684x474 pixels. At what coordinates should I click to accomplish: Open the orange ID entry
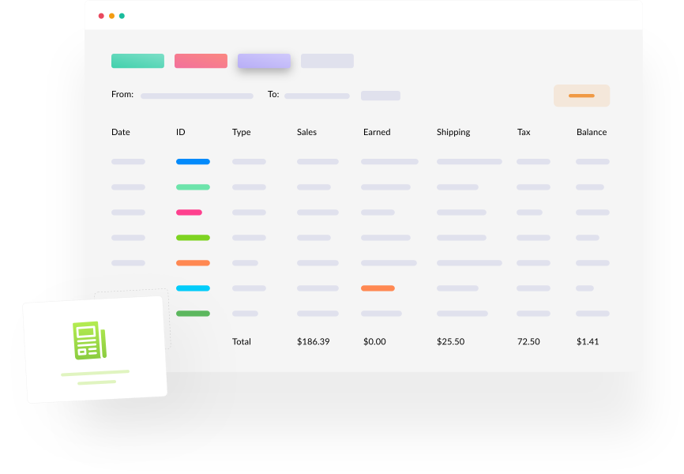pyautogui.click(x=193, y=263)
